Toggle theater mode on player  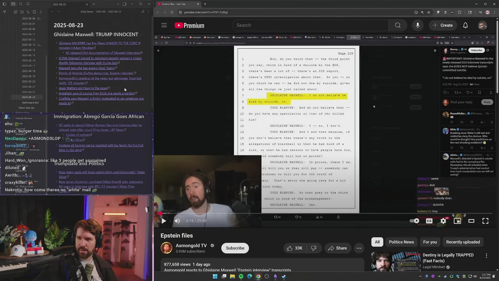tap(471, 221)
